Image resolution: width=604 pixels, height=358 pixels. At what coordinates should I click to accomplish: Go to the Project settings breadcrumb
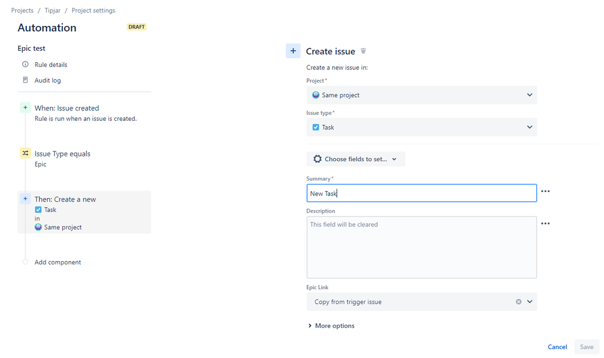(93, 10)
